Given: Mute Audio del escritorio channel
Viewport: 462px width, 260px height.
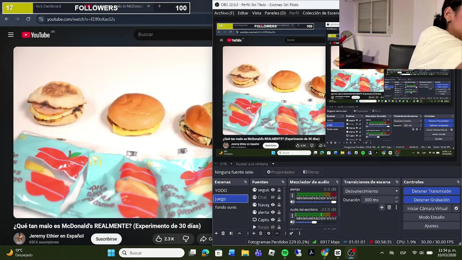Looking at the screenshot, I should pos(292,222).
